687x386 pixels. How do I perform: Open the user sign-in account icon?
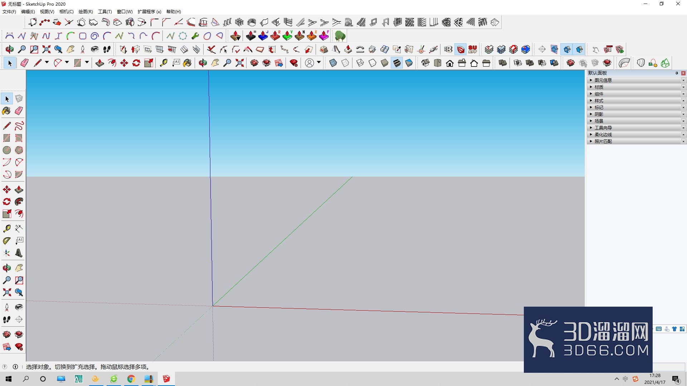click(310, 63)
